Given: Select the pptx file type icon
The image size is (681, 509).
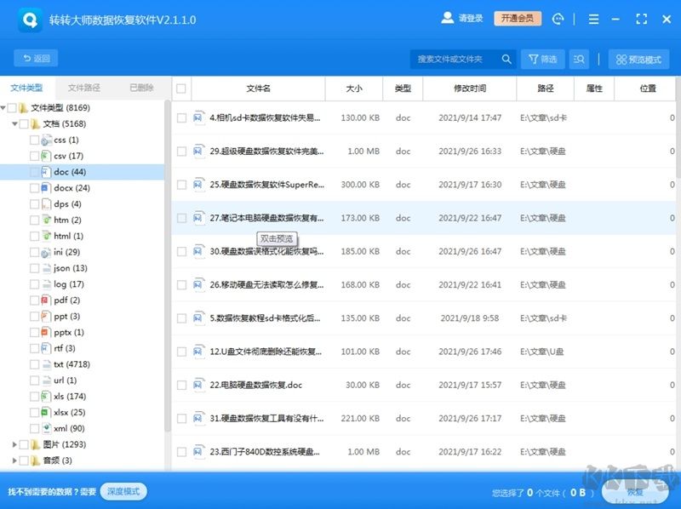Looking at the screenshot, I should (46, 333).
